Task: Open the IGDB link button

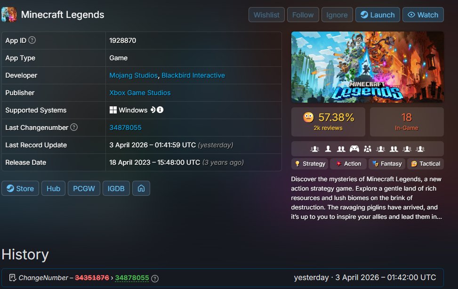Action: [x=116, y=188]
